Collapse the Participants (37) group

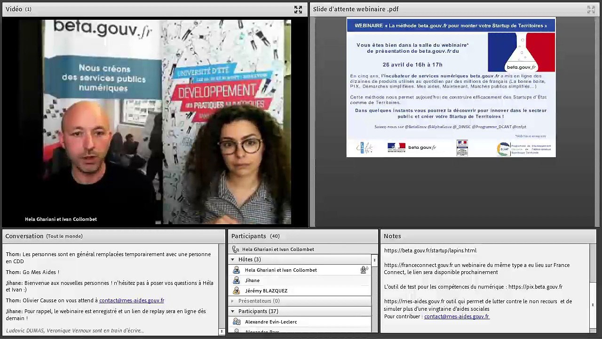pyautogui.click(x=232, y=311)
